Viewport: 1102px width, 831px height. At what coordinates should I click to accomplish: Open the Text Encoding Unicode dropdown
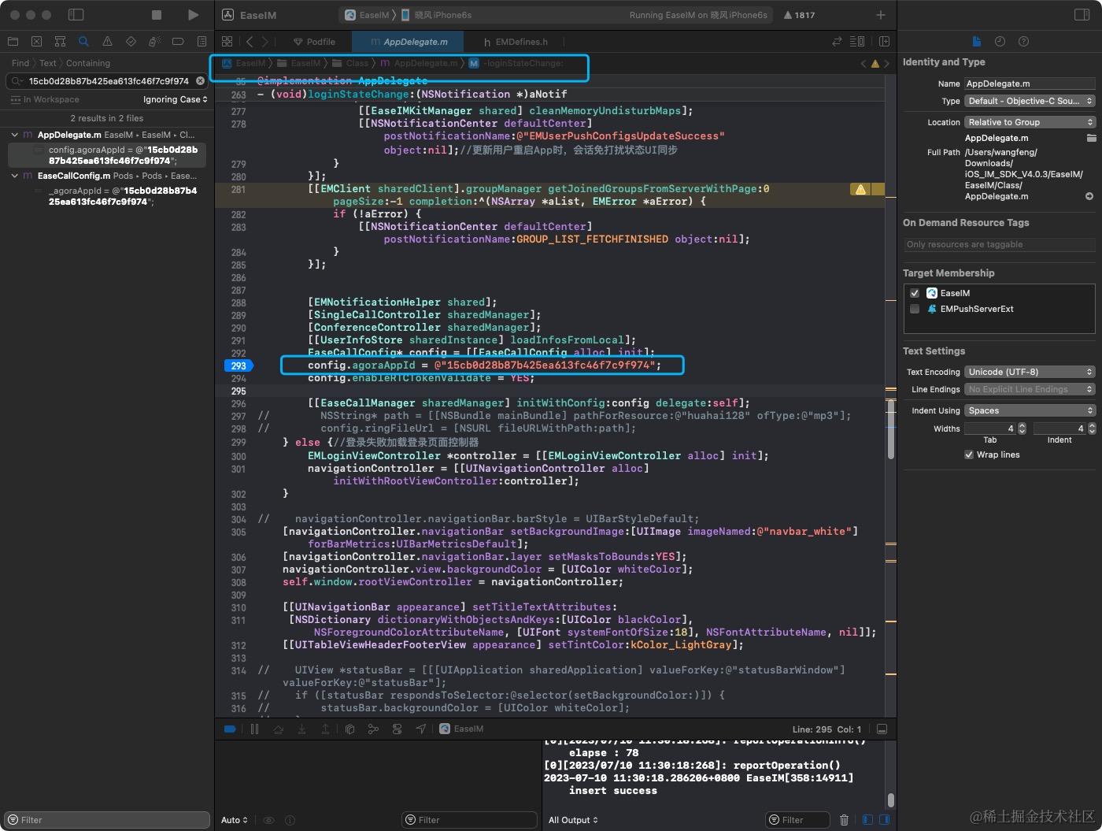(1030, 372)
